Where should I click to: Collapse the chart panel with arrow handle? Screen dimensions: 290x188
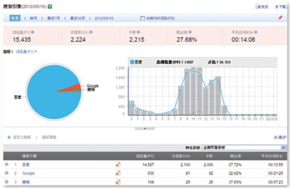[x=145, y=128]
